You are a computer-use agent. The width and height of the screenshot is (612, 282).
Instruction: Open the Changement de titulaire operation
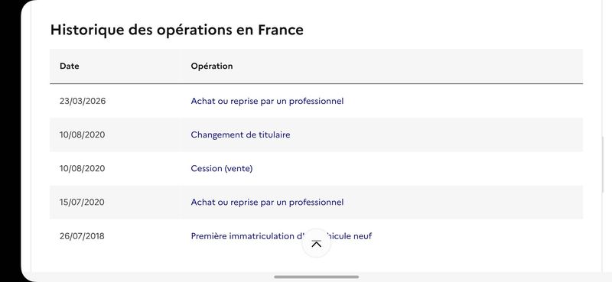(x=240, y=135)
